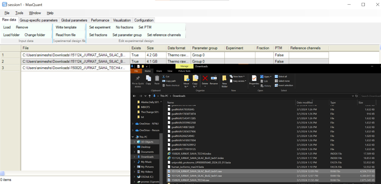The image size is (381, 184).
Task: Click the MaxQuant application icon in title bar
Action: pos(4,4)
